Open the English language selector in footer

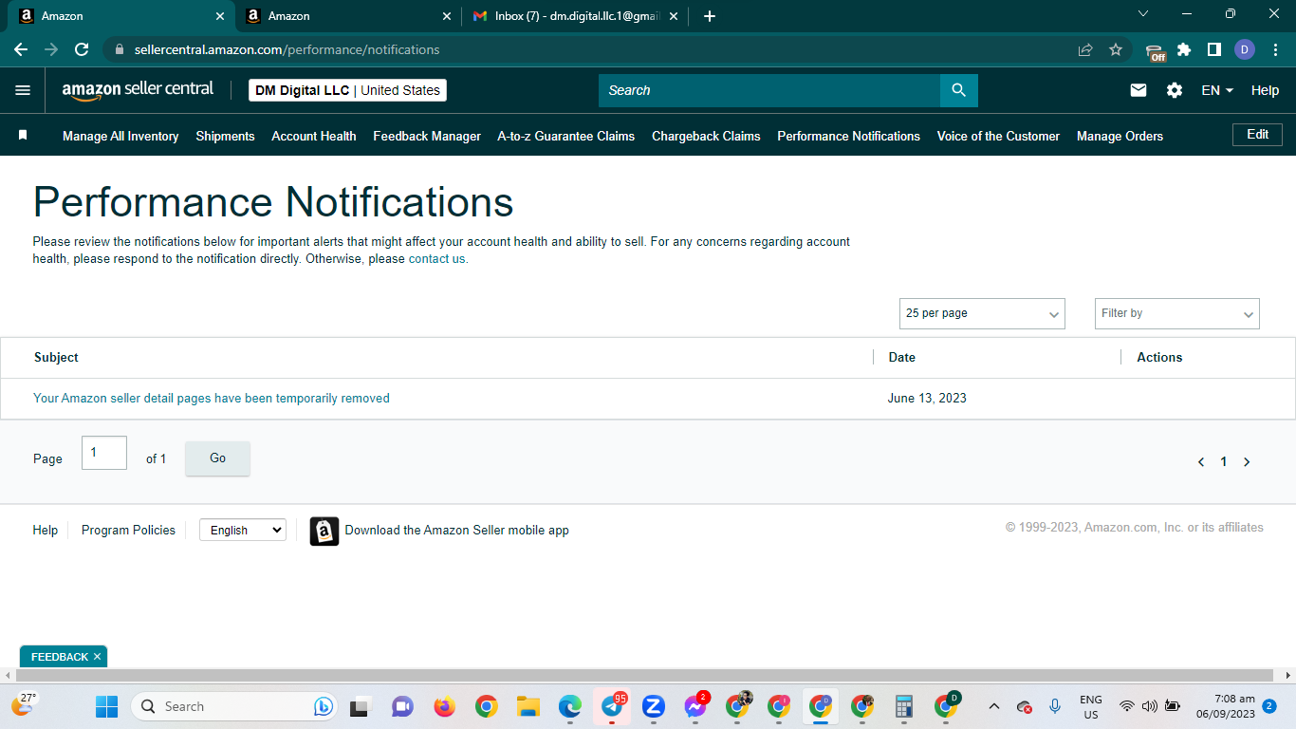click(243, 531)
